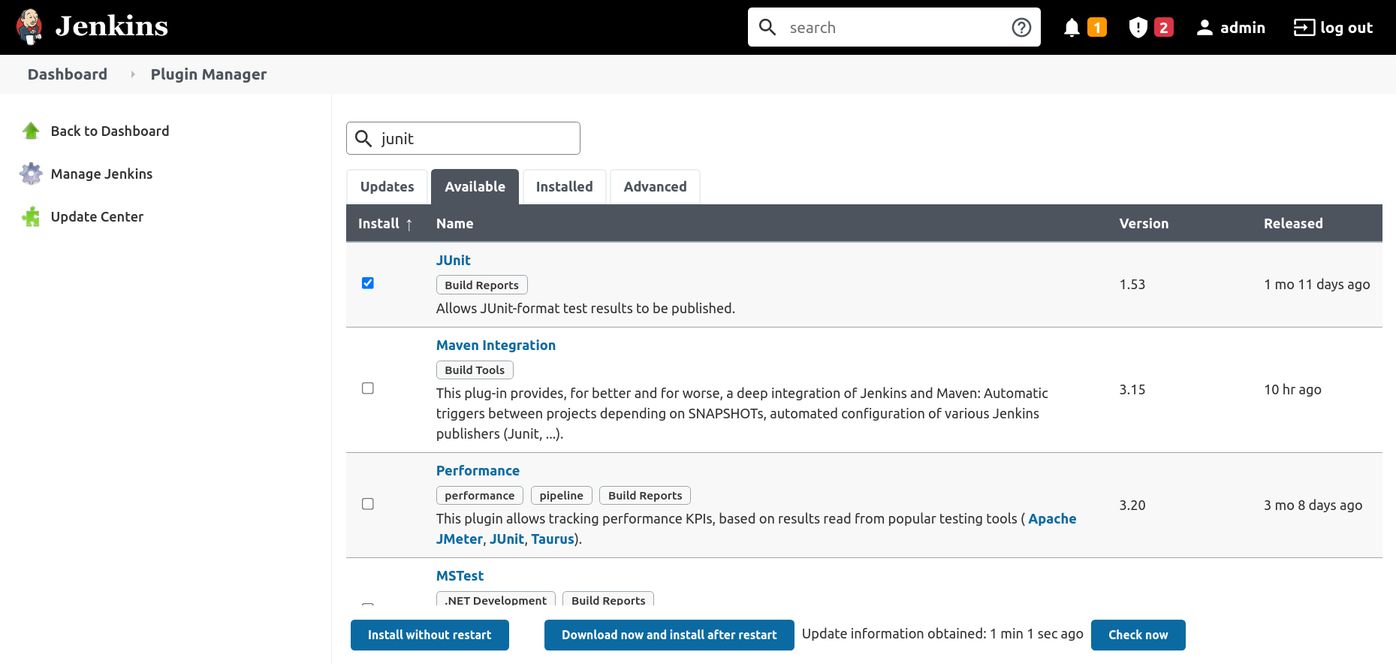Click the log out icon
This screenshot has height=664, width=1396.
point(1304,28)
